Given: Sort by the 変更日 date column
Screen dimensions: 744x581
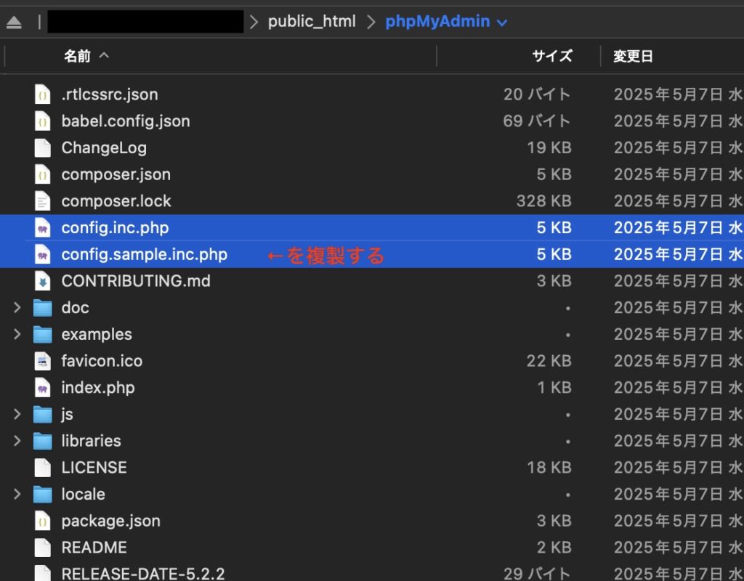Looking at the screenshot, I should pos(633,56).
